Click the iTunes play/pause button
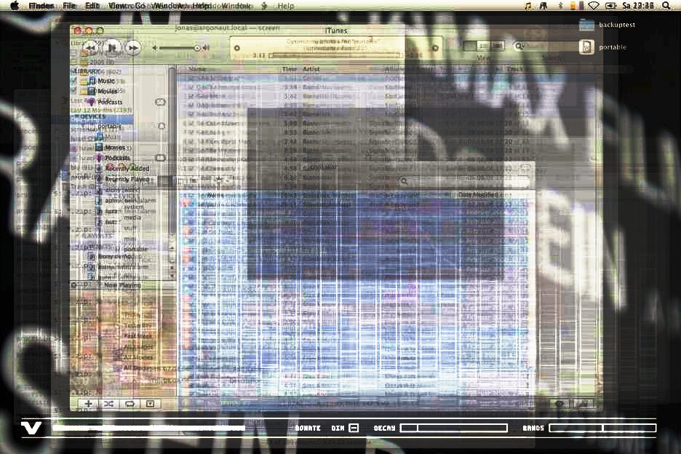Viewport: 681px width, 454px height. 112,47
